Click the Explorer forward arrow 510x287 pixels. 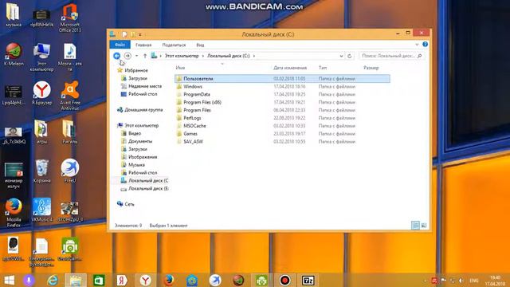tap(127, 56)
